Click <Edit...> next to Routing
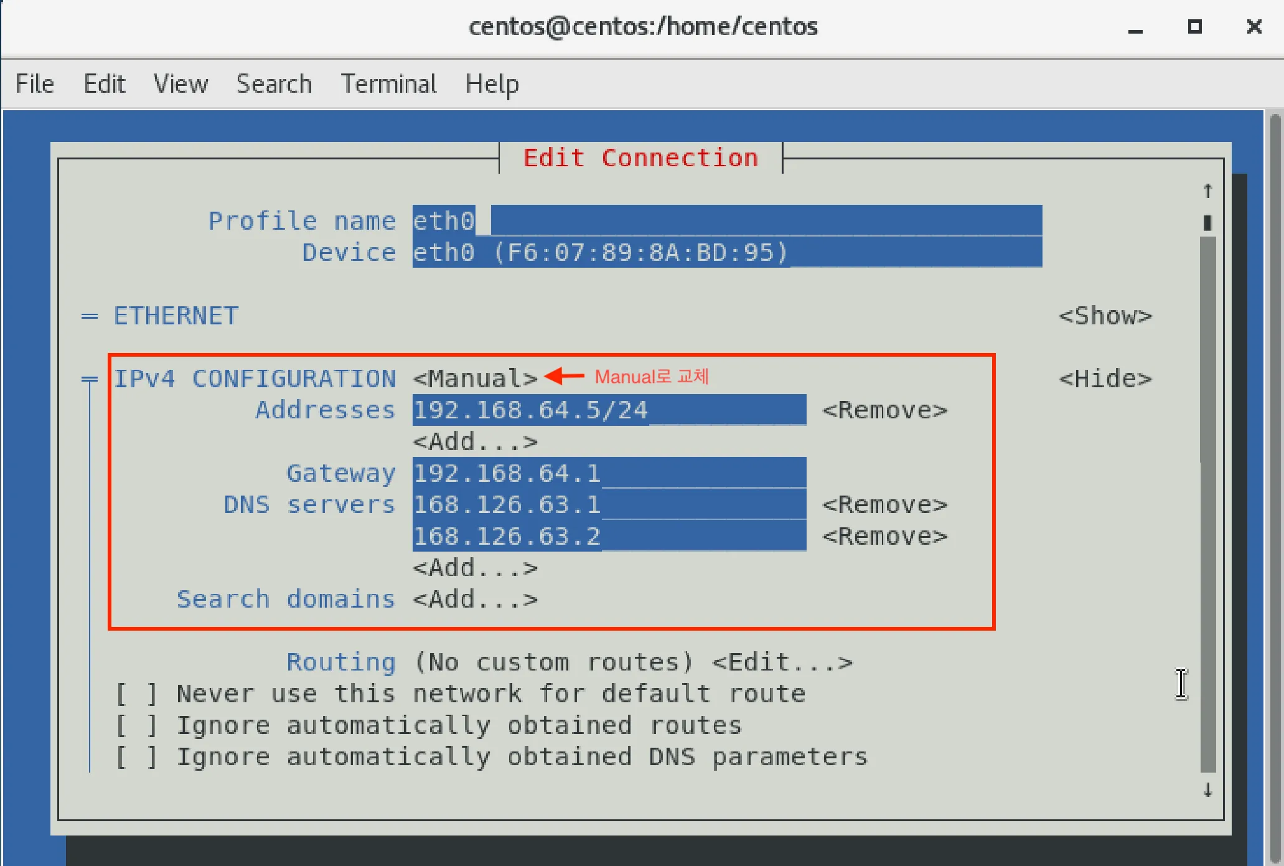 click(782, 662)
